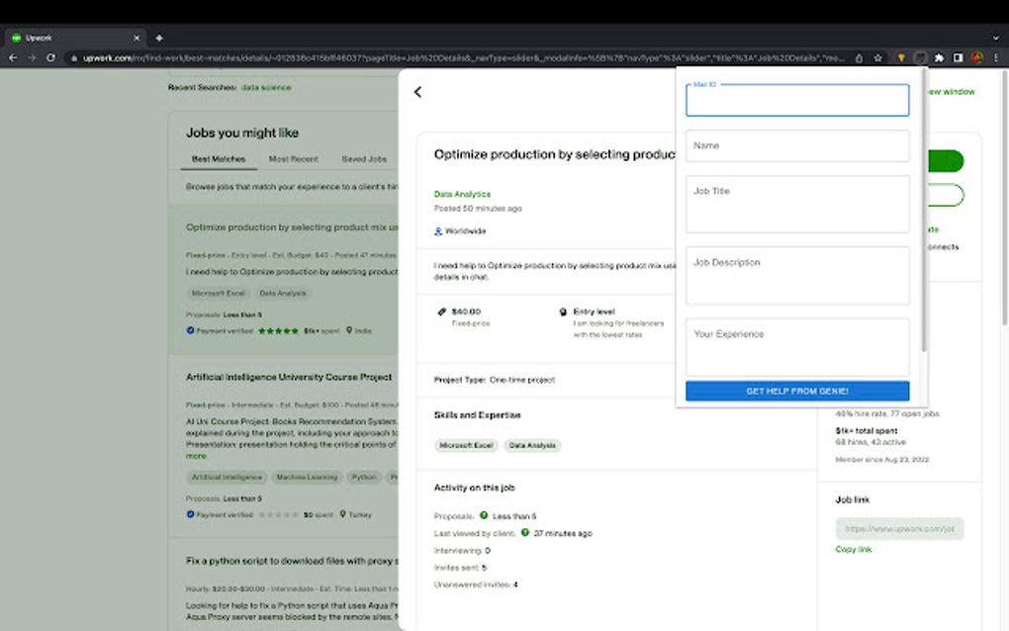Viewport: 1009px width, 631px height.
Task: Click the lock icon in the address bar
Action: tap(75, 58)
